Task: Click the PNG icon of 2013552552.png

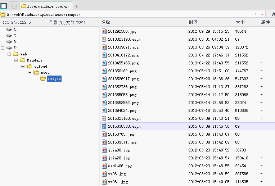Action: tap(104, 103)
